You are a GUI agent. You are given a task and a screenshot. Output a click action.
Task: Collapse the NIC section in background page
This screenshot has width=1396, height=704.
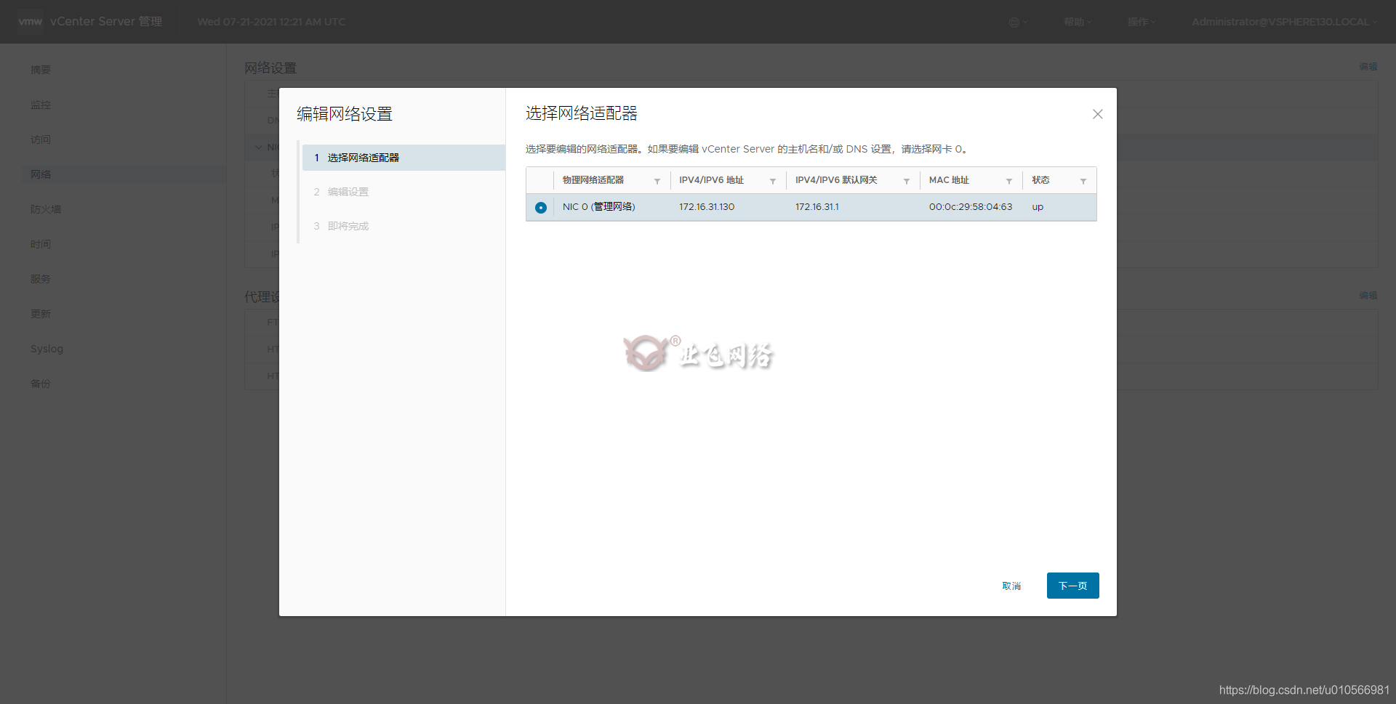259,147
